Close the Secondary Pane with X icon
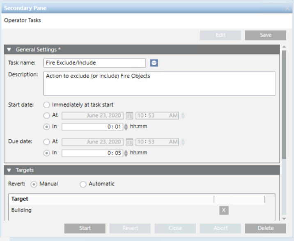 tap(288, 8)
